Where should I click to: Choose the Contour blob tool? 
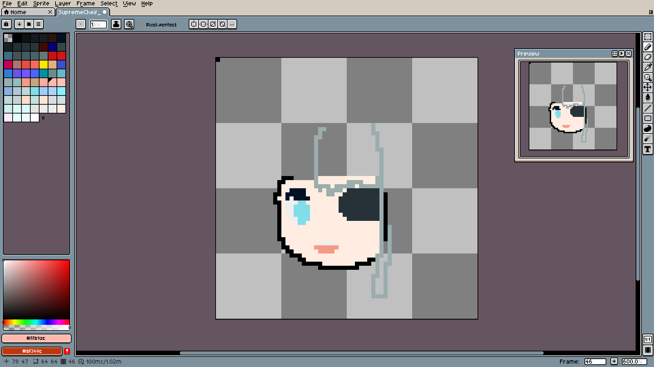click(x=648, y=128)
